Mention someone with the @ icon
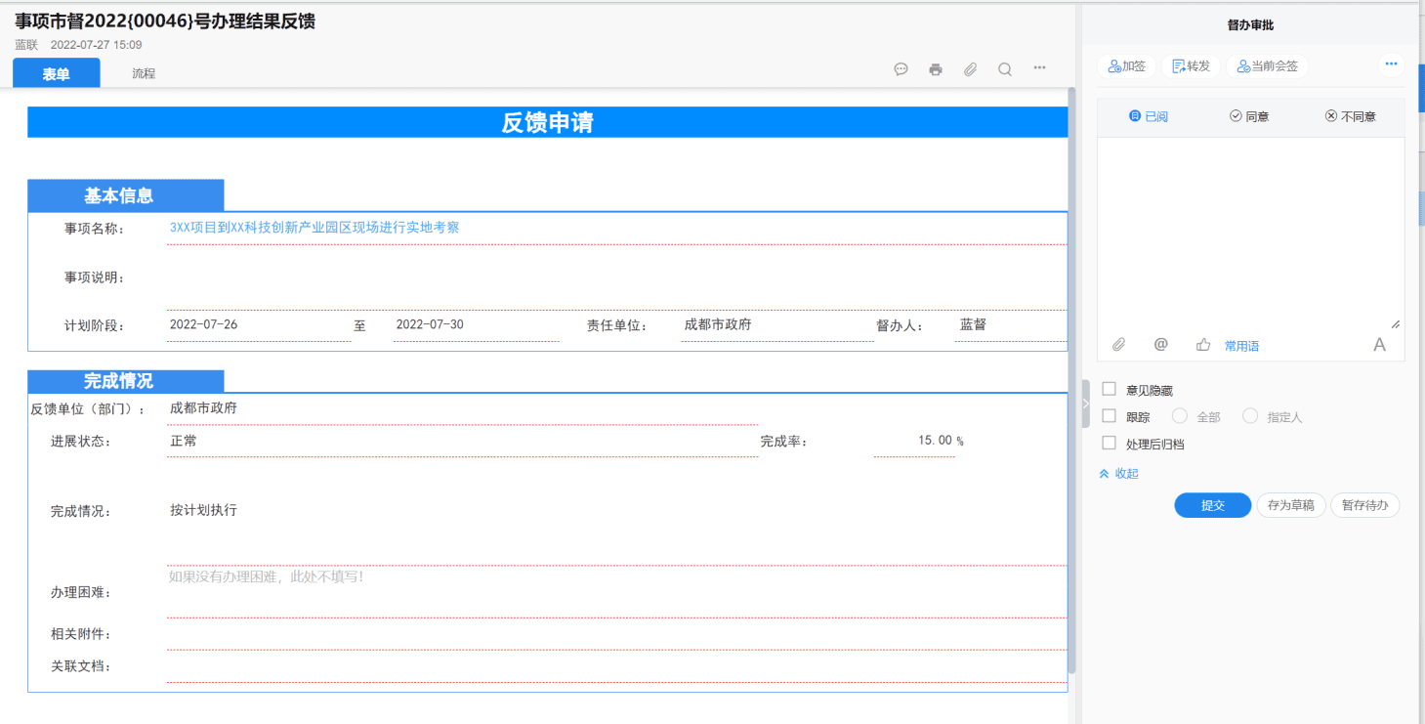Viewport: 1425px width, 724px height. click(x=1161, y=345)
